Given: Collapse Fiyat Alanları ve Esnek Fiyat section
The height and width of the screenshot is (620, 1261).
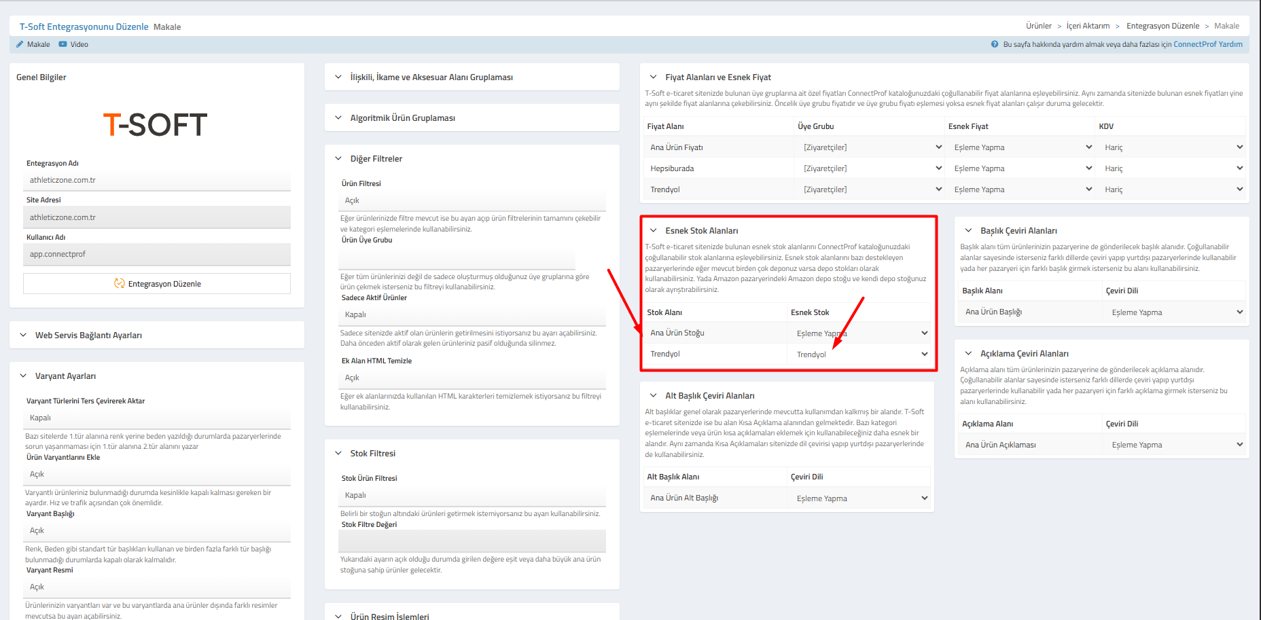Looking at the screenshot, I should pos(654,77).
